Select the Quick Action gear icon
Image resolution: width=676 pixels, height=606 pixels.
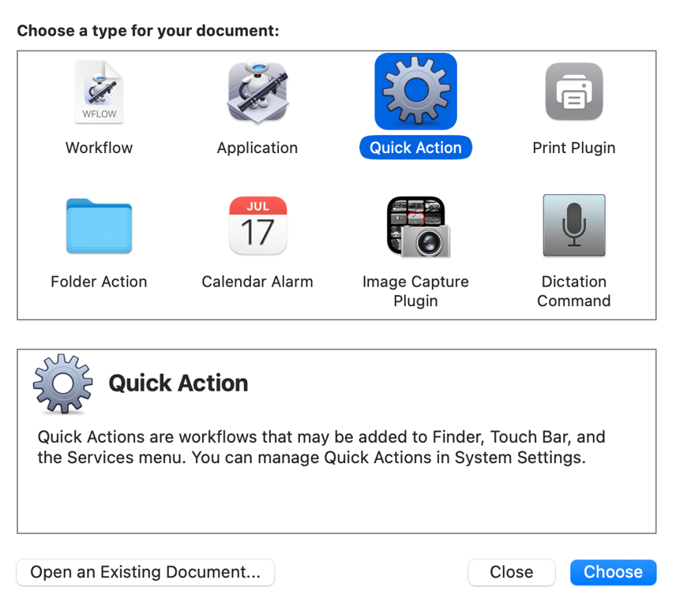pos(415,91)
